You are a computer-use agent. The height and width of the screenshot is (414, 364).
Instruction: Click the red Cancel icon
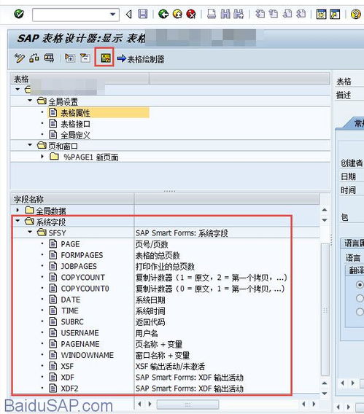click(x=191, y=14)
